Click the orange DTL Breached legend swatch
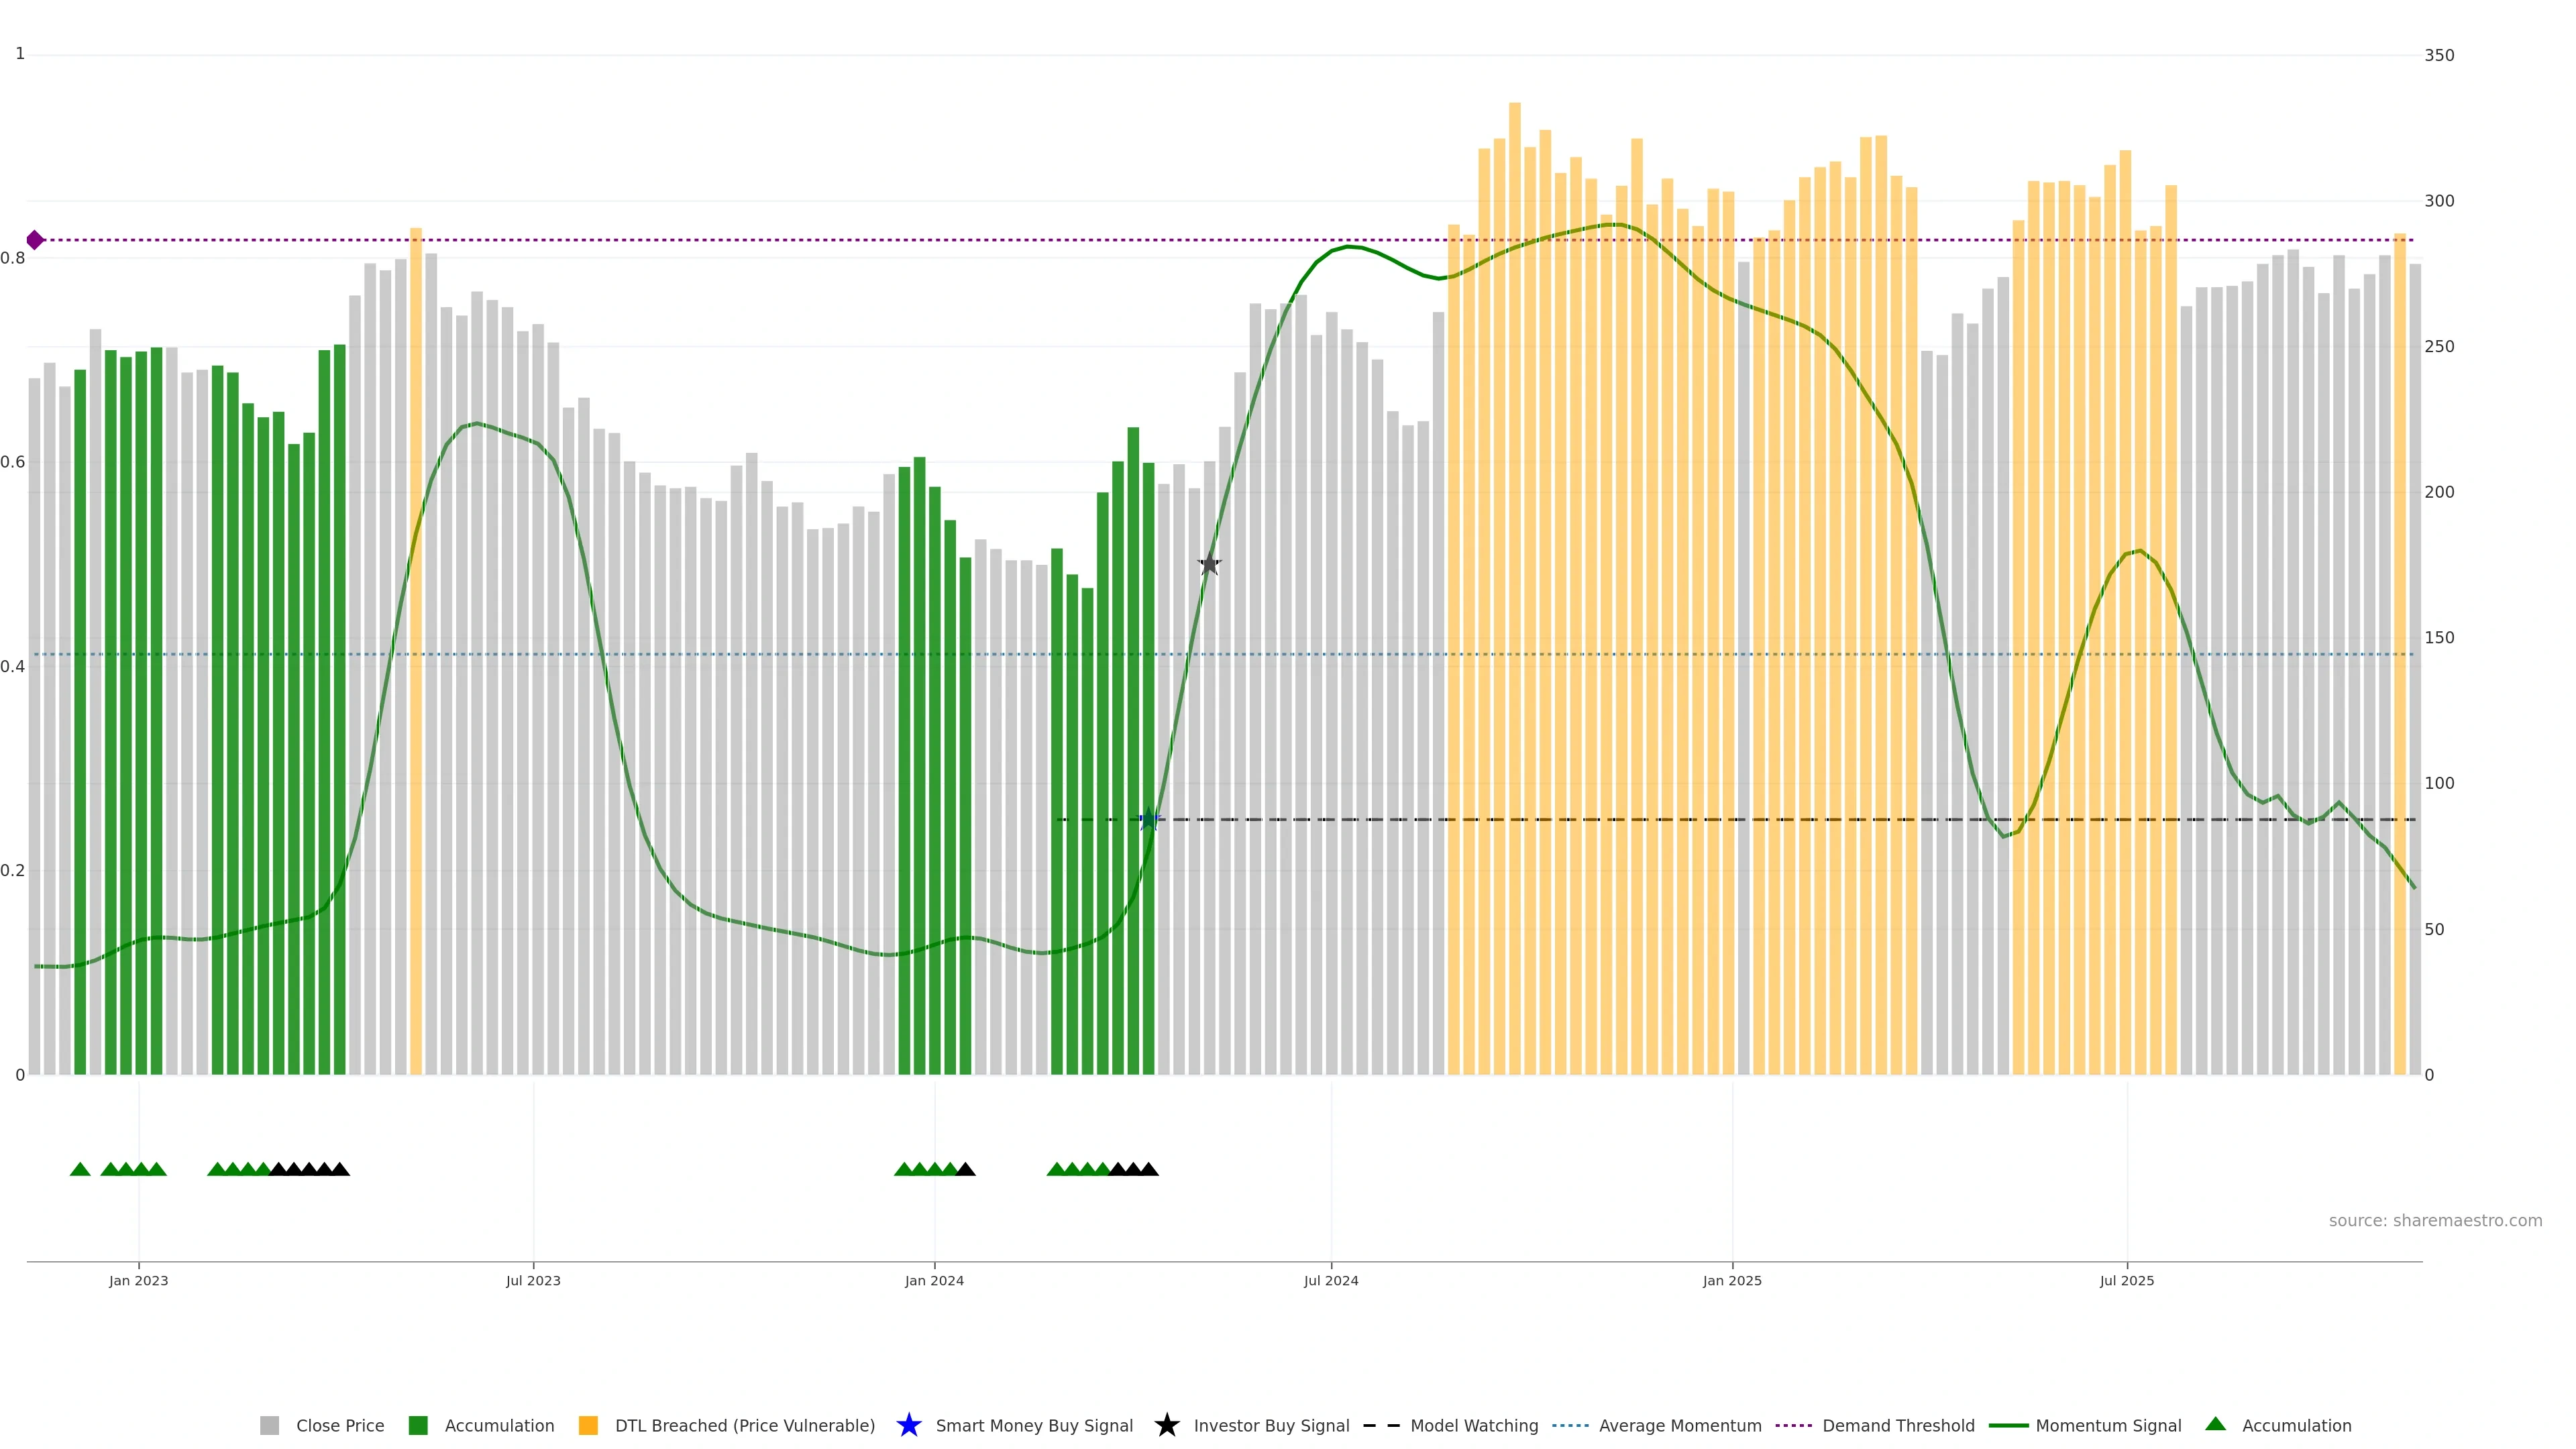This screenshot has width=2576, height=1449. (588, 1425)
